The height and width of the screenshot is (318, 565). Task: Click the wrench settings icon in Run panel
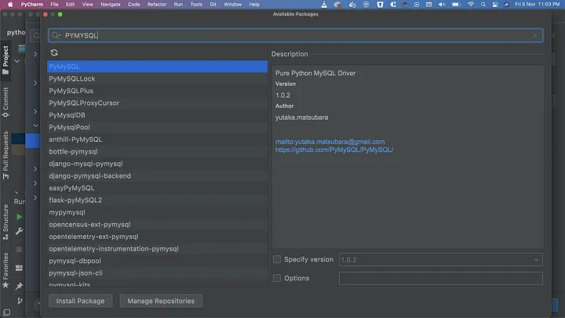tap(19, 231)
